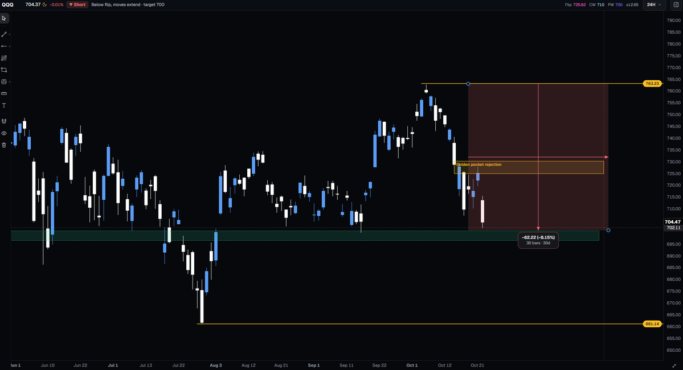Select the 'Golden pocket rejection' box label
Image resolution: width=683 pixels, height=370 pixels.
tap(478, 165)
